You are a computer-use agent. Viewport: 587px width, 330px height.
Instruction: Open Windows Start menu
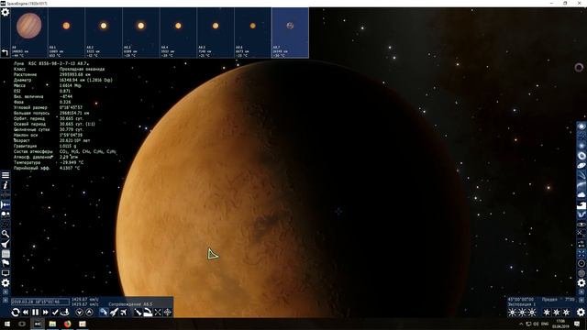[x=7, y=324]
